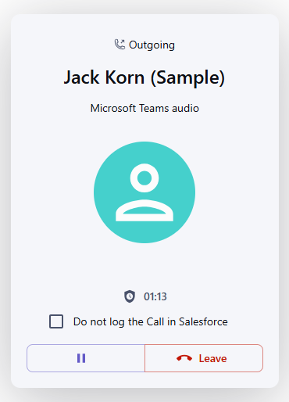Image resolution: width=289 pixels, height=402 pixels.
Task: Tick the Do not log Call checkbox
Action: coord(56,321)
